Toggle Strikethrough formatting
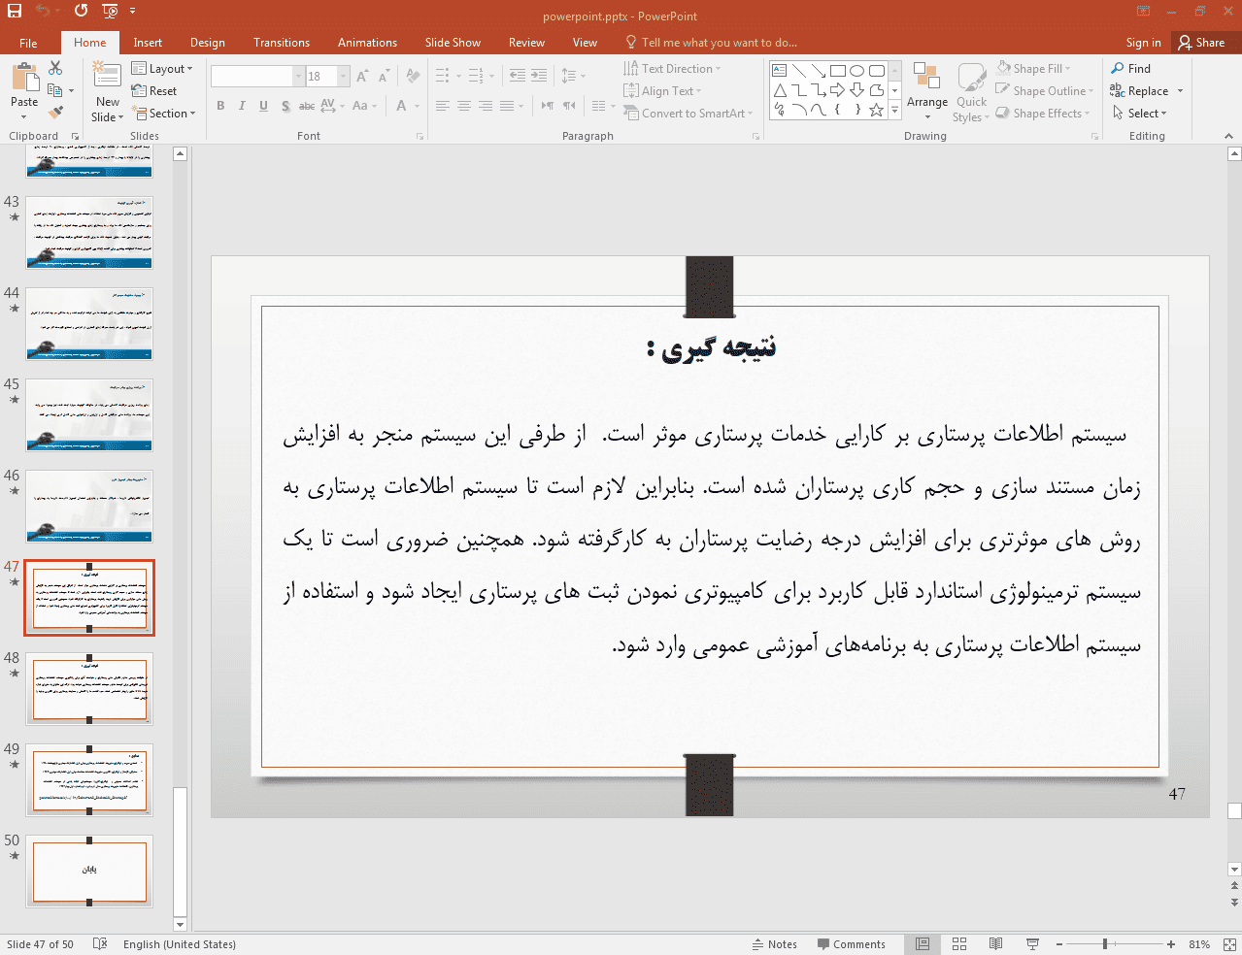Viewport: 1242px width, 955px height. pos(306,106)
